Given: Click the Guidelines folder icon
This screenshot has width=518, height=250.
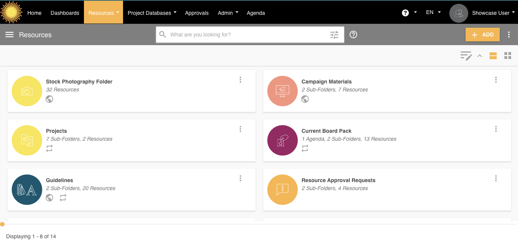Looking at the screenshot, I should pos(27,190).
